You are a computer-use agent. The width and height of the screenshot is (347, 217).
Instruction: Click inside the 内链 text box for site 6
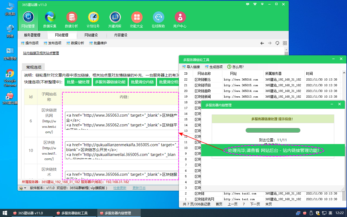coord(122,121)
